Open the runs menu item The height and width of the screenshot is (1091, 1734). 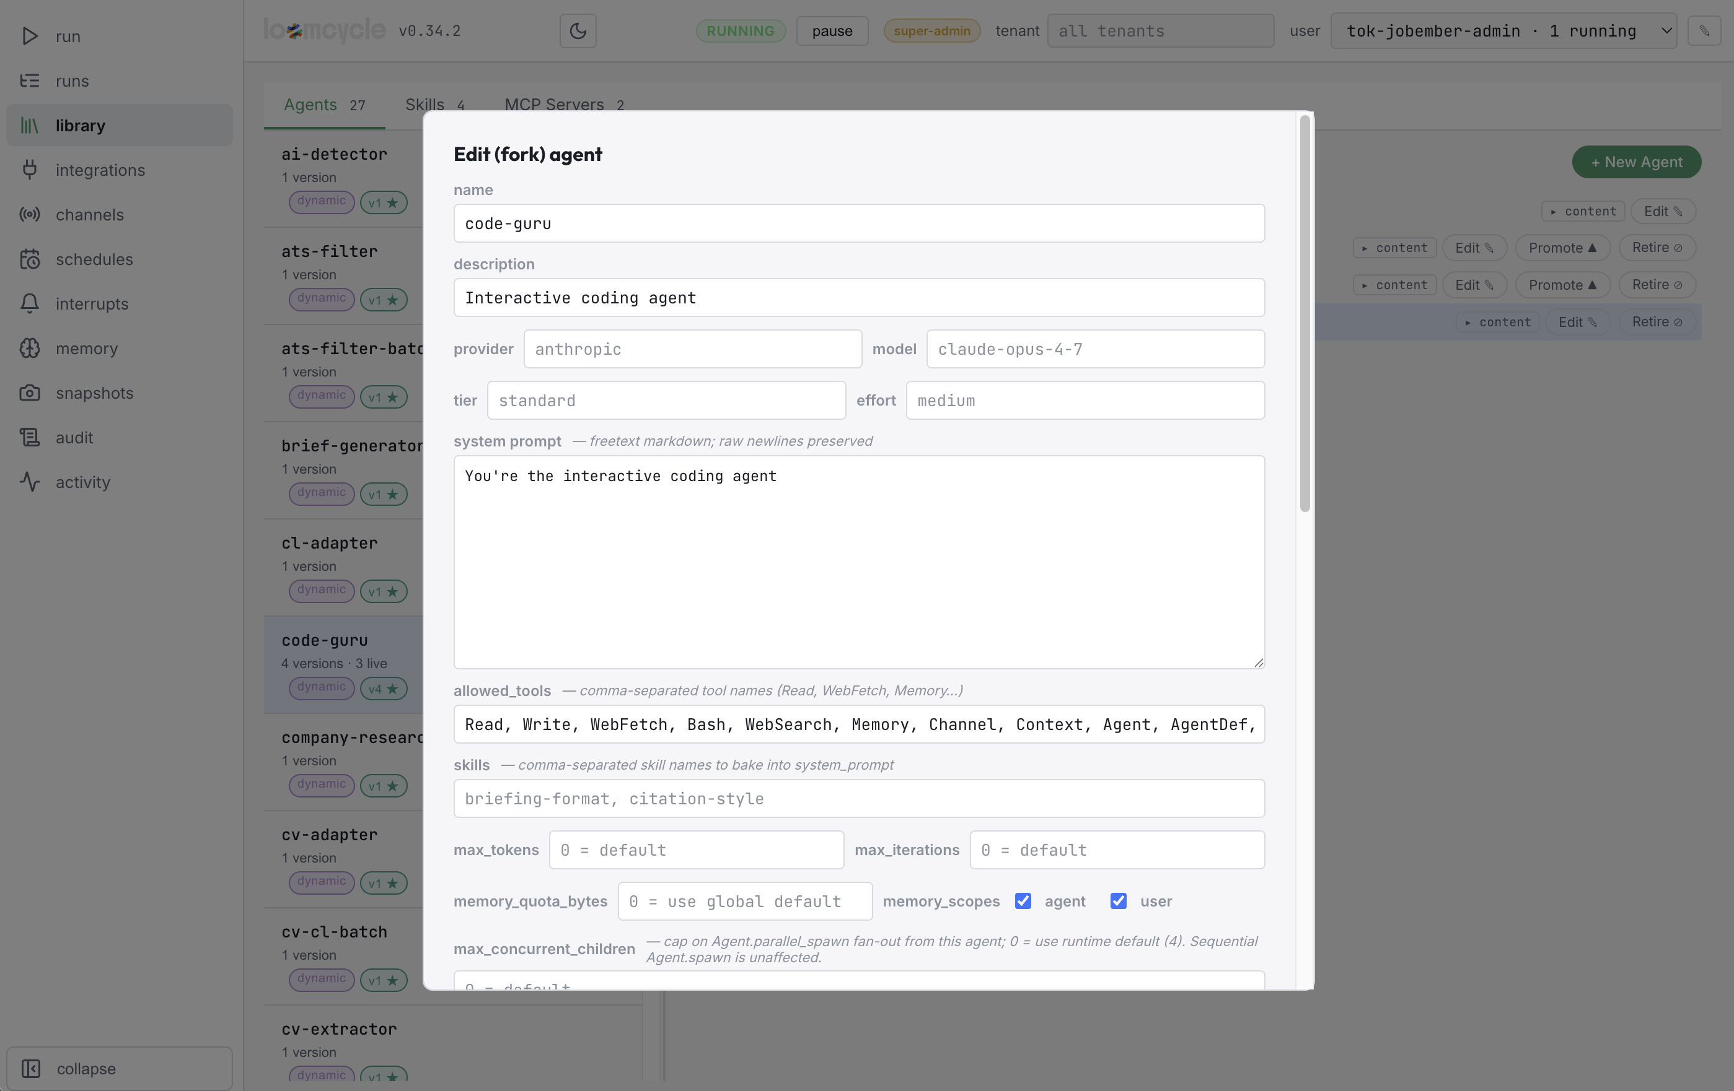tap(120, 80)
